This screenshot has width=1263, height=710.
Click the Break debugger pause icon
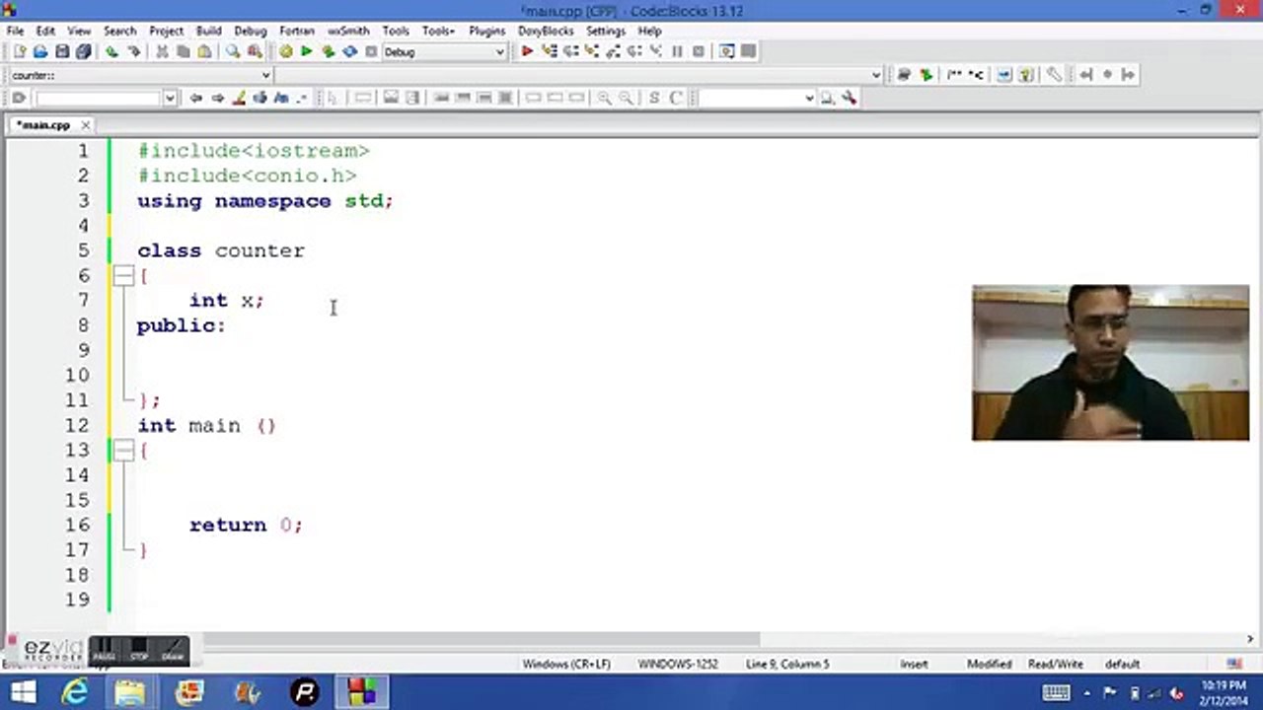(677, 51)
